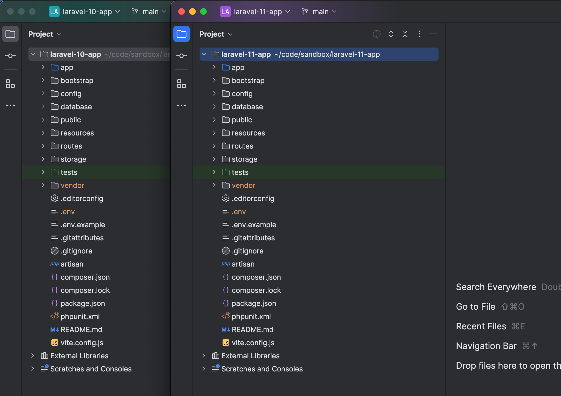The image size is (561, 396).
Task: Click .gitignore icon in laravel-11-app
Action: [226, 251]
